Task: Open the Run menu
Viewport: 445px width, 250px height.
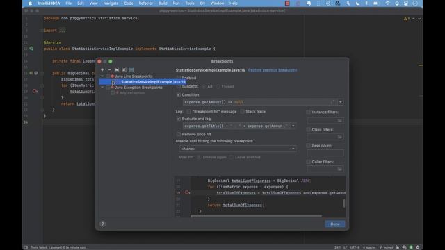Action: point(176,3)
